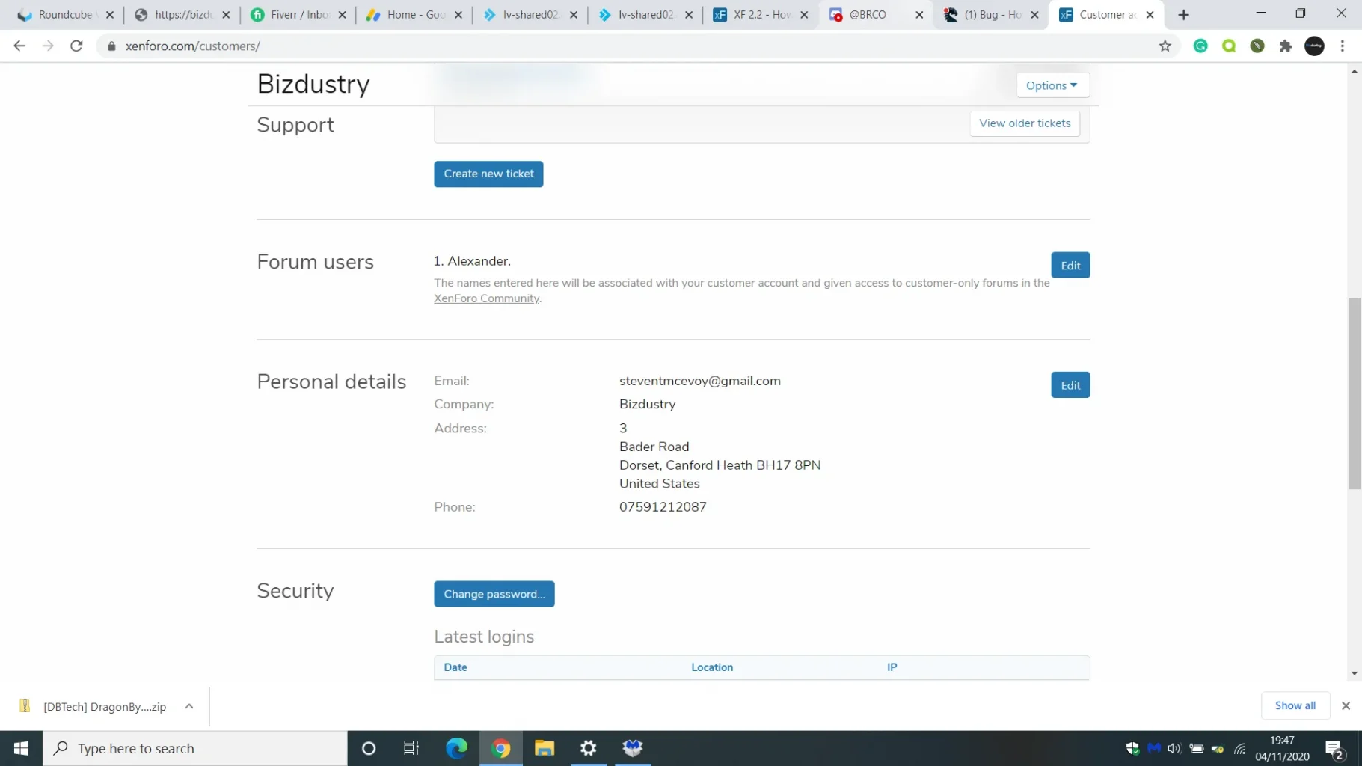Screen dimensions: 1362x766
Task: Expand the Options dropdown
Action: 1052,85
